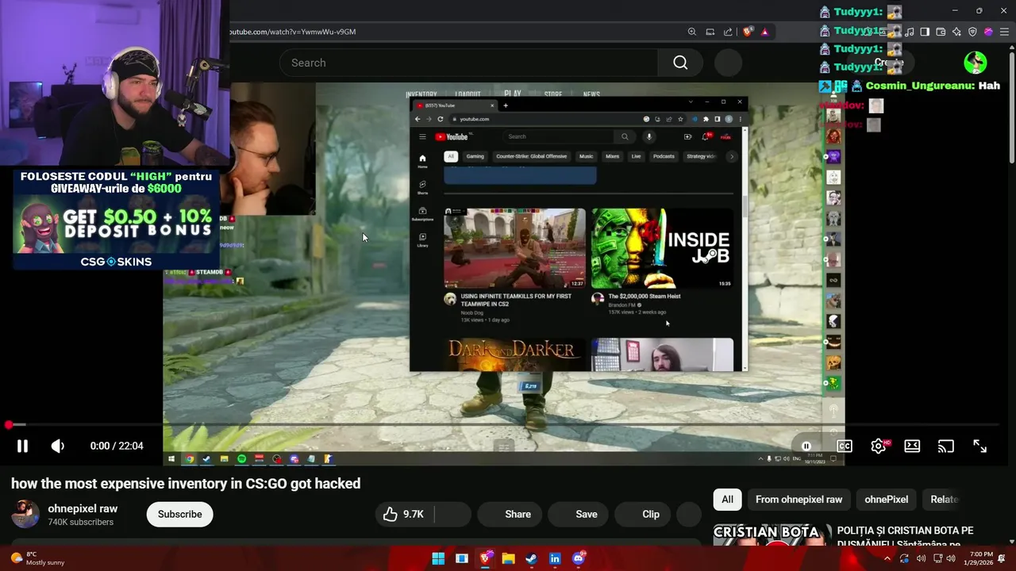Open the music note playlist icon
This screenshot has width=1016, height=571.
coord(910,32)
